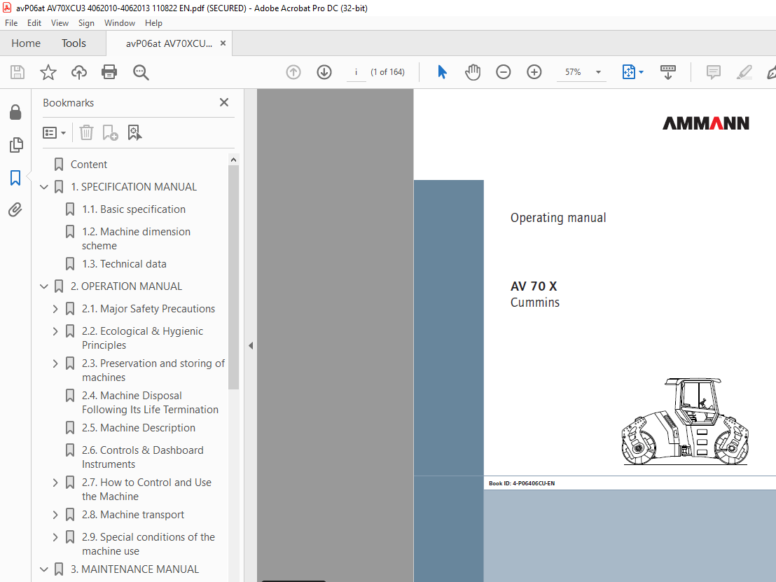Open the Attachments paperclip panel
The height and width of the screenshot is (582, 776).
click(x=15, y=210)
